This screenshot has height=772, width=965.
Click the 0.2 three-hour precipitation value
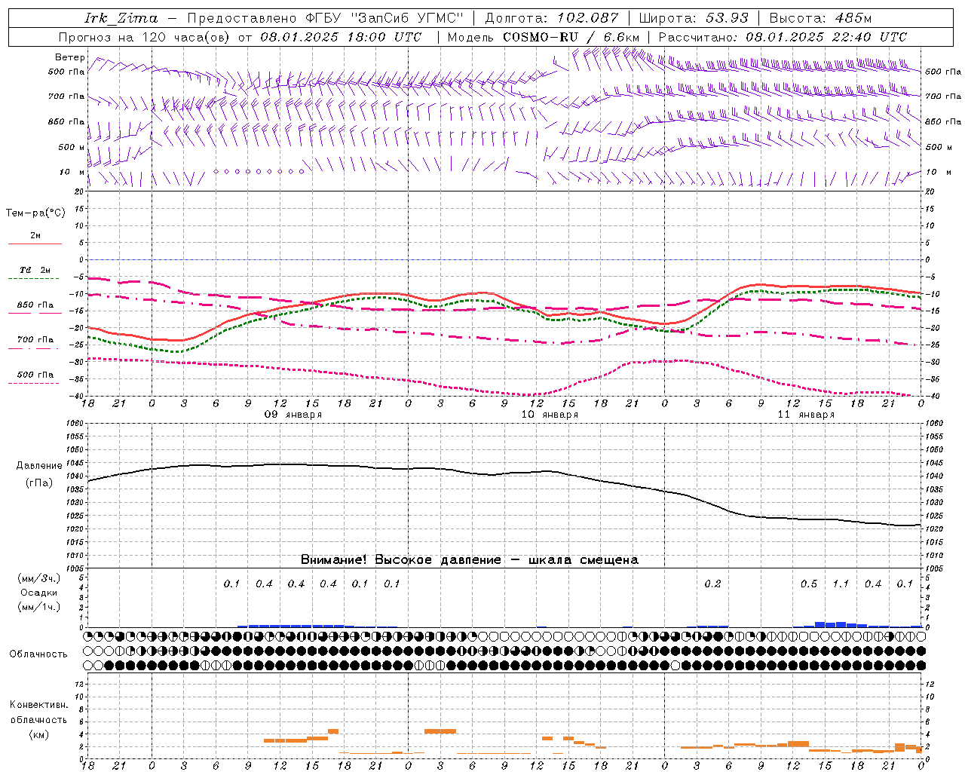pyautogui.click(x=712, y=584)
